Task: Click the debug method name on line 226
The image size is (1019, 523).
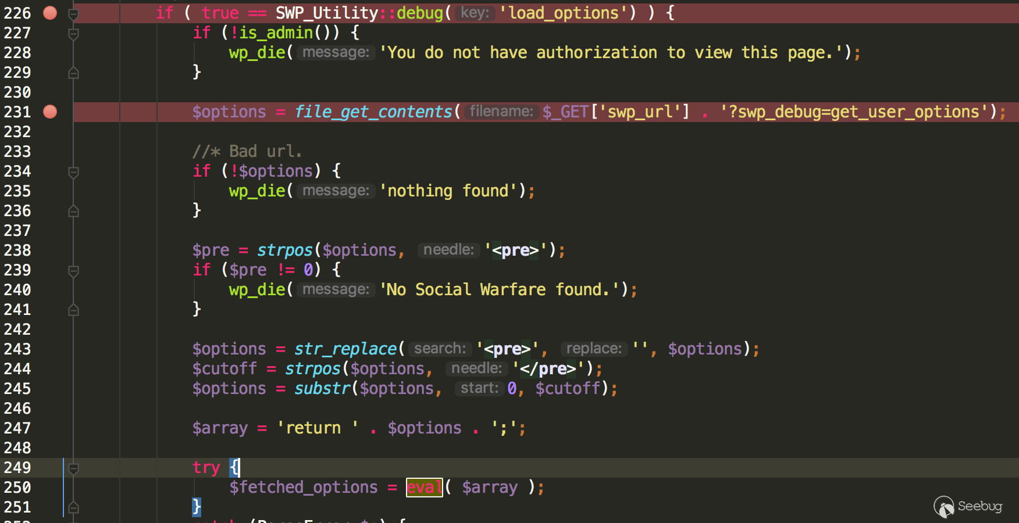Action: (420, 13)
